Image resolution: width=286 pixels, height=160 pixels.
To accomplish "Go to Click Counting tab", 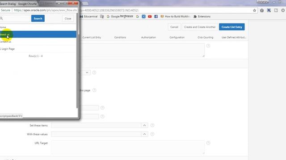I will click(206, 37).
